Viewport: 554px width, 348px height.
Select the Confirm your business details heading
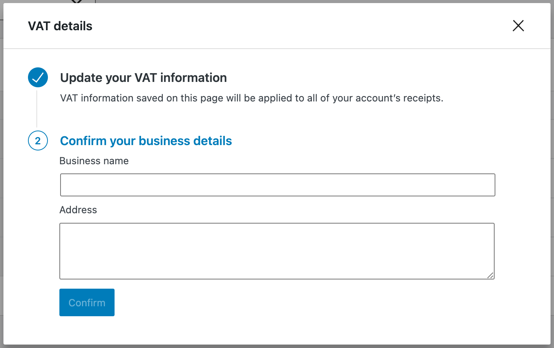tap(146, 141)
